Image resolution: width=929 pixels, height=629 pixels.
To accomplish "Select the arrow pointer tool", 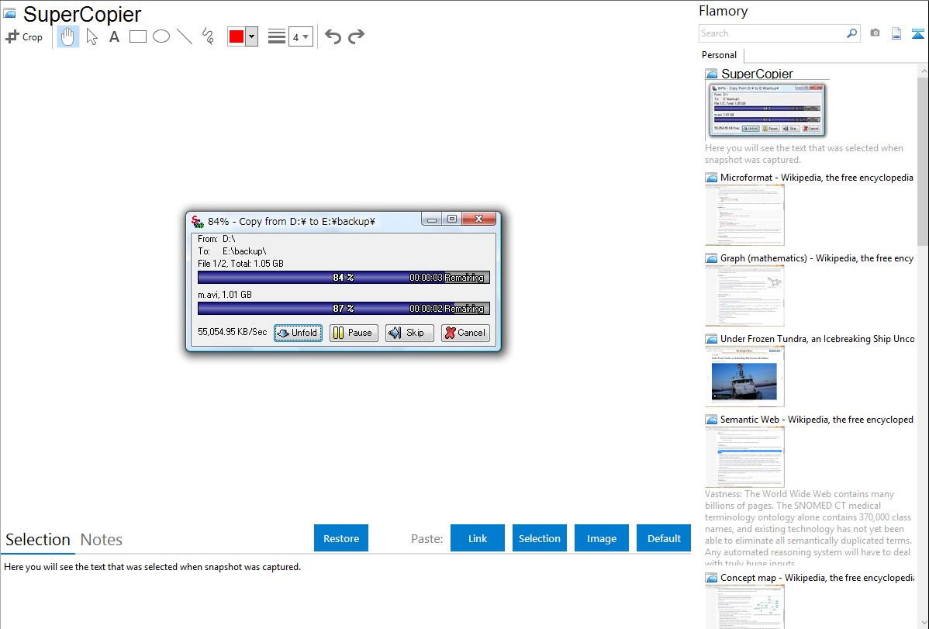I will (92, 36).
